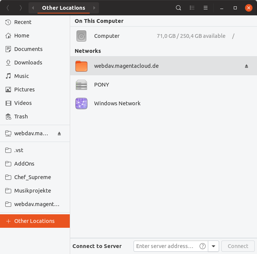Open the Chef_Supreme bookmark

[35, 177]
